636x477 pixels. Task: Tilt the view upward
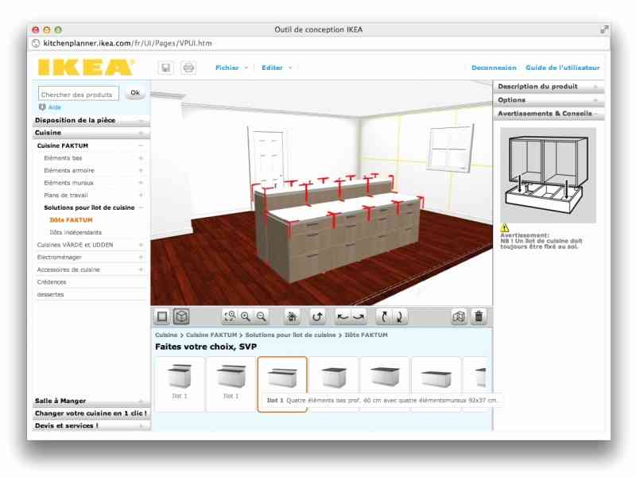coord(384,316)
